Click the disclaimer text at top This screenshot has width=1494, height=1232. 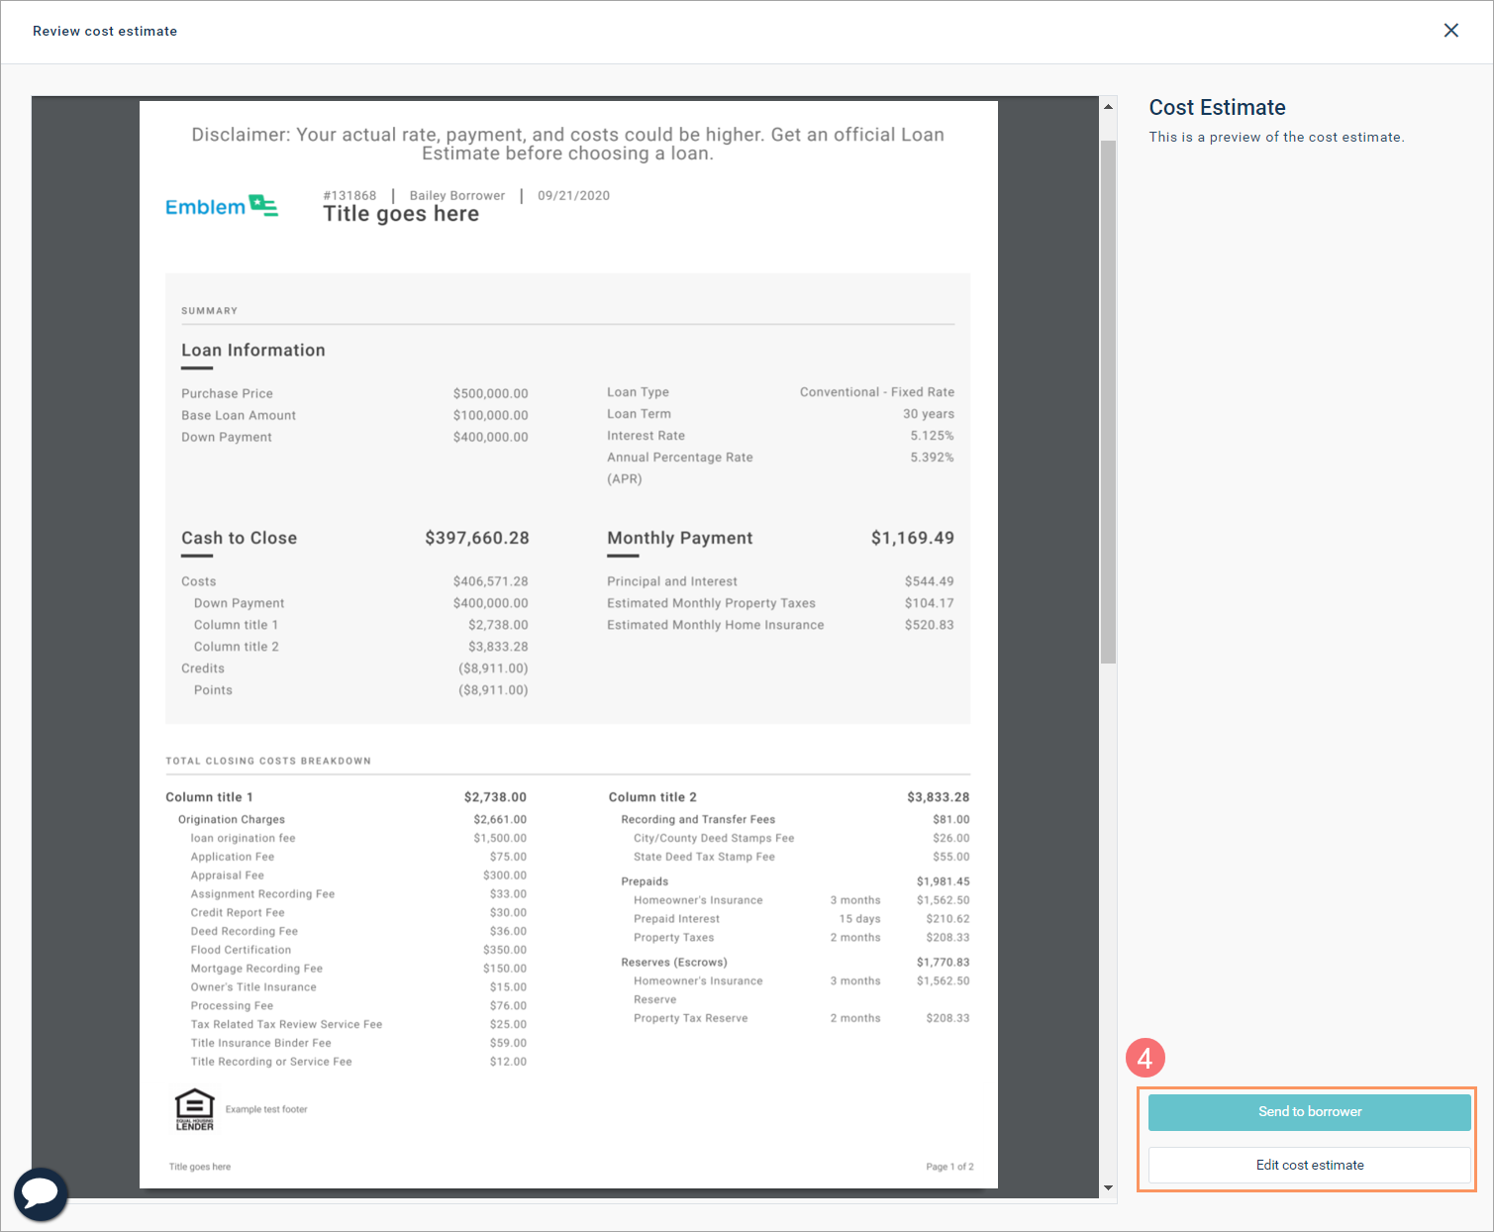pos(567,144)
